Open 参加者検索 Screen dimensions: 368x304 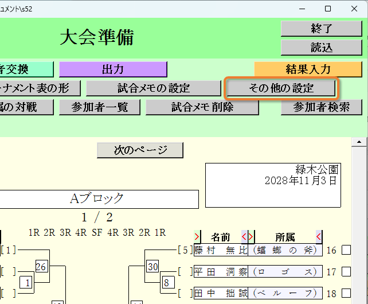[x=322, y=107]
